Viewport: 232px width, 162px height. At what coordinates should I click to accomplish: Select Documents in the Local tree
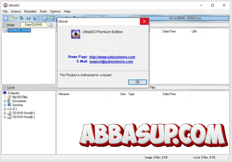[x=19, y=101]
